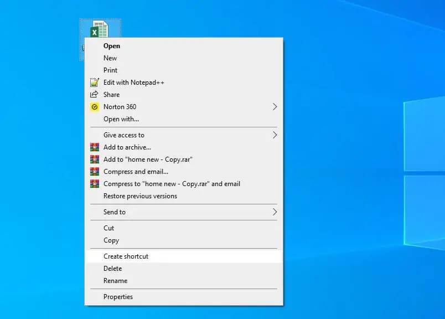The width and height of the screenshot is (445, 319).
Task: Click the Share arrow icon
Action: click(x=94, y=95)
